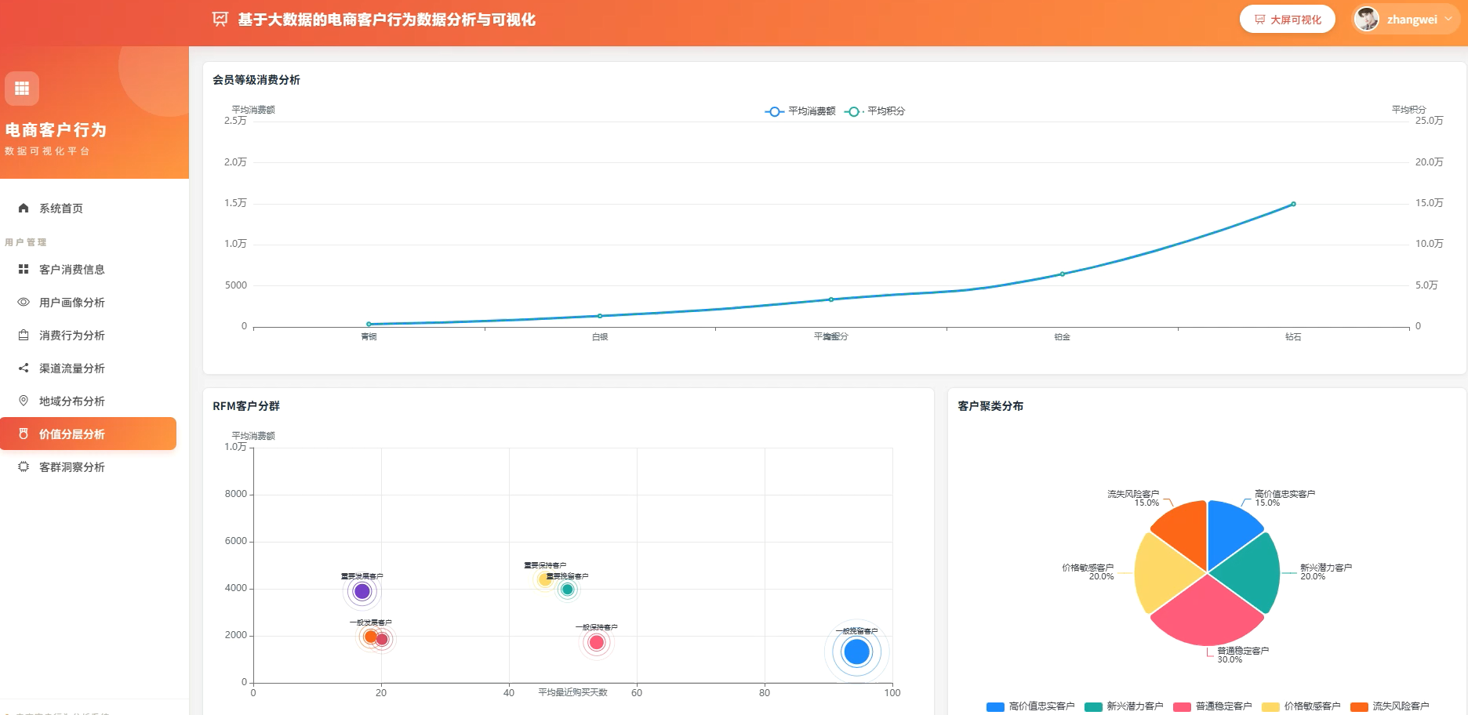1468x715 pixels.
Task: Click the presentation icon in the top title bar
Action: click(x=220, y=20)
